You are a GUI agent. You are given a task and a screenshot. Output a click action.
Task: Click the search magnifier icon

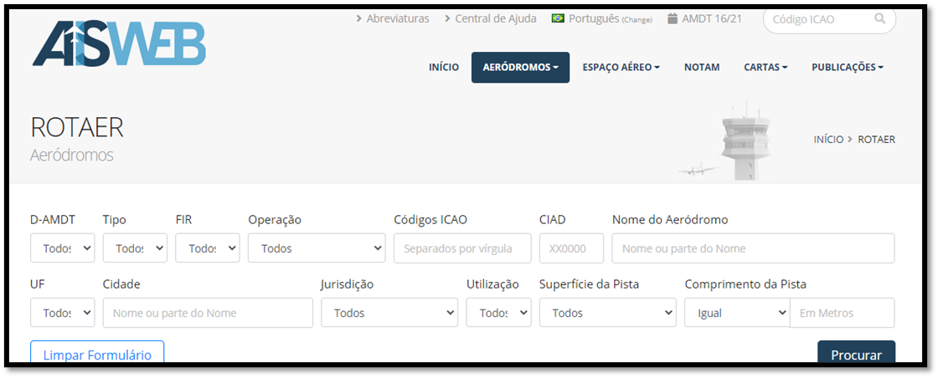[x=879, y=18]
